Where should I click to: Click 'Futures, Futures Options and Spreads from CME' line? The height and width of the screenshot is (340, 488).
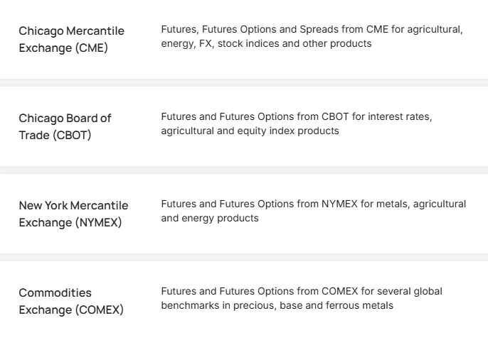[312, 30]
